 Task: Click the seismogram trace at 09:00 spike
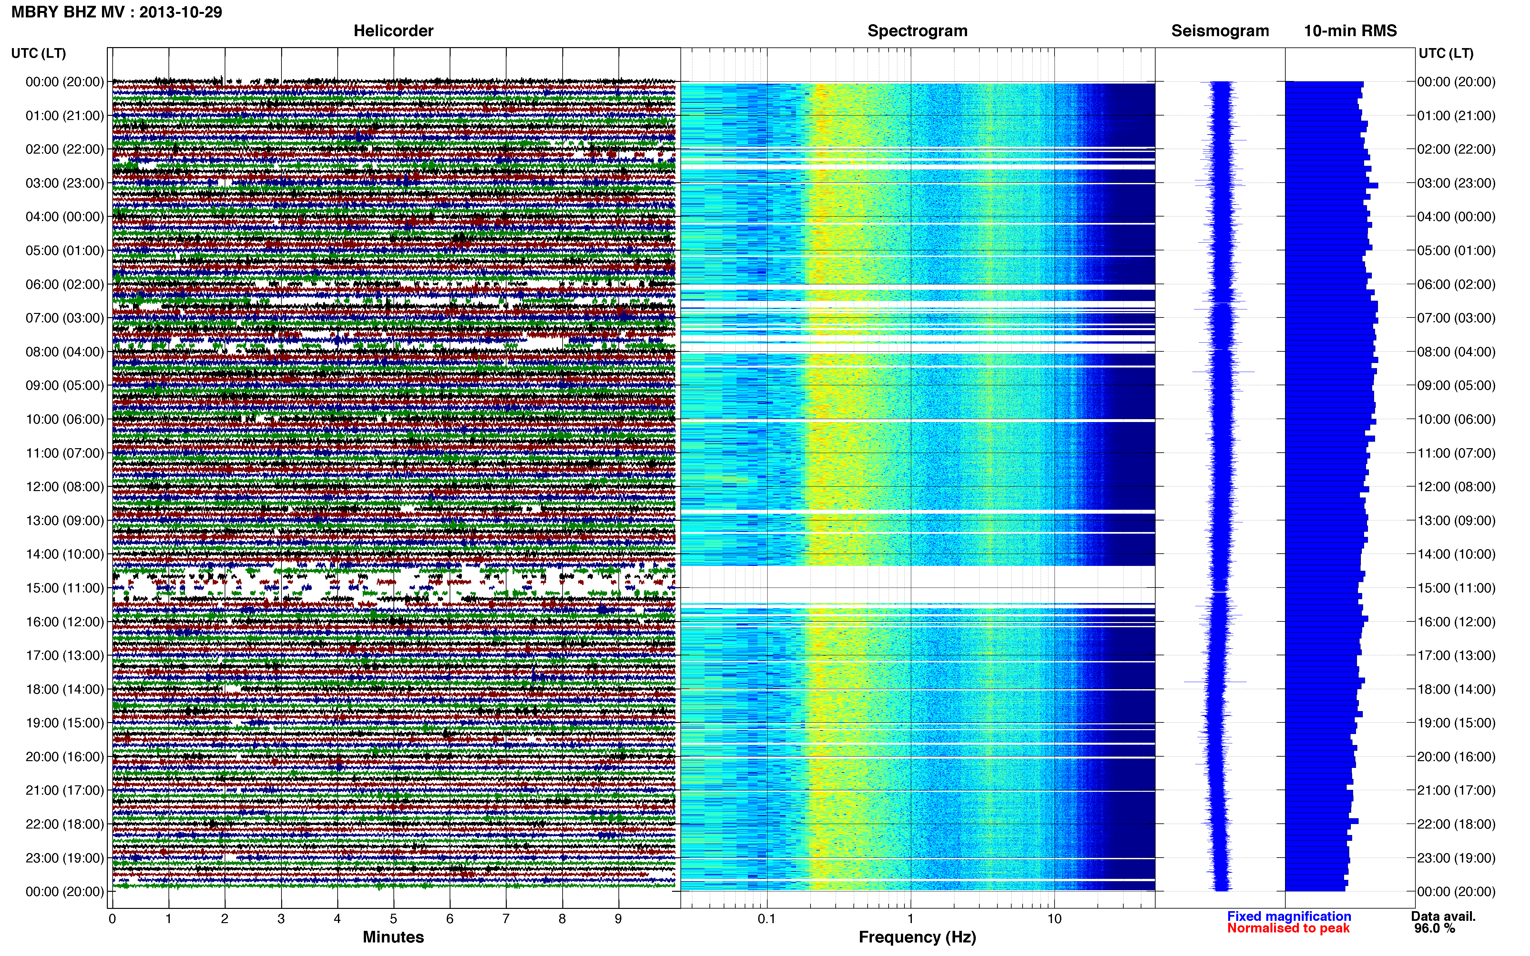pyautogui.click(x=1223, y=372)
